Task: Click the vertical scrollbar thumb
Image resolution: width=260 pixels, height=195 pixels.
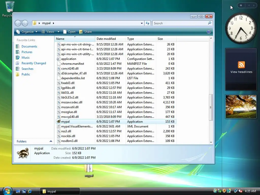Action: point(211,107)
